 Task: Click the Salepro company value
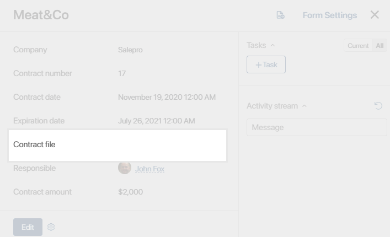click(x=130, y=50)
